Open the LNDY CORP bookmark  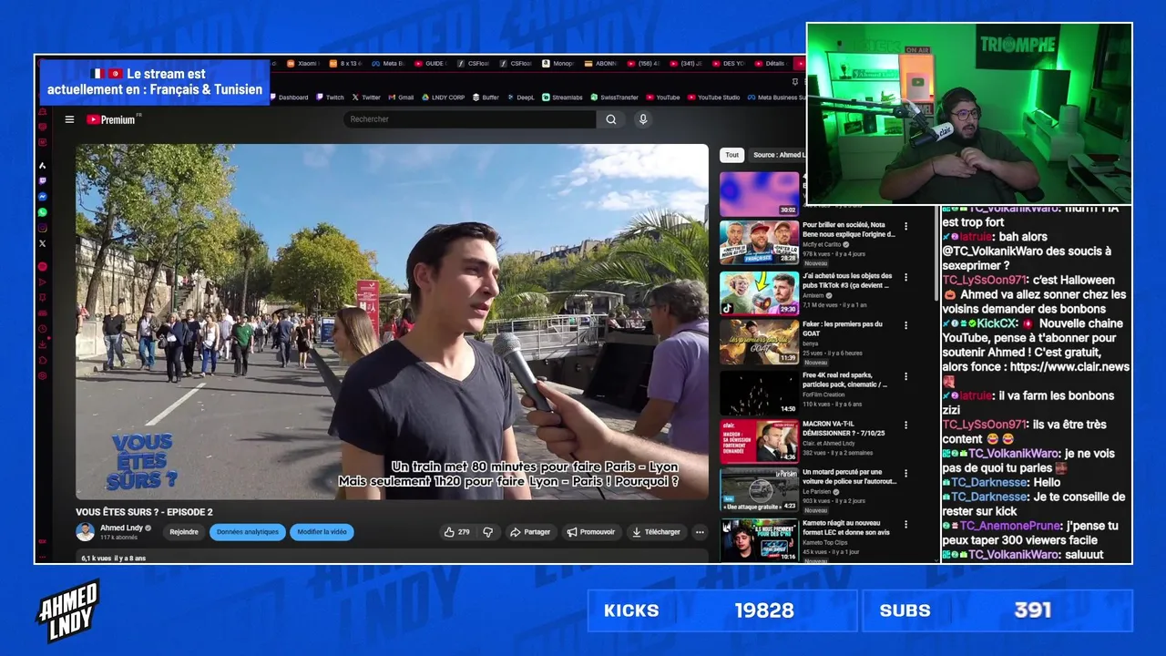(443, 97)
